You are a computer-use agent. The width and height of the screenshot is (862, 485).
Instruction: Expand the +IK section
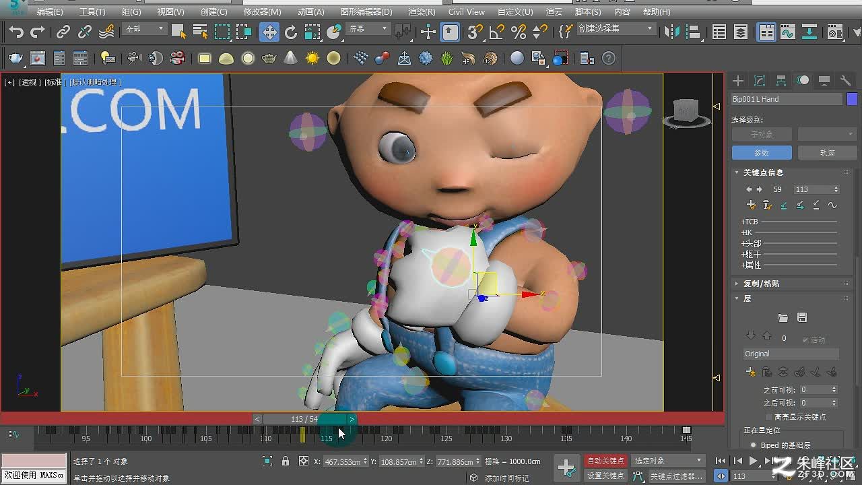click(747, 232)
